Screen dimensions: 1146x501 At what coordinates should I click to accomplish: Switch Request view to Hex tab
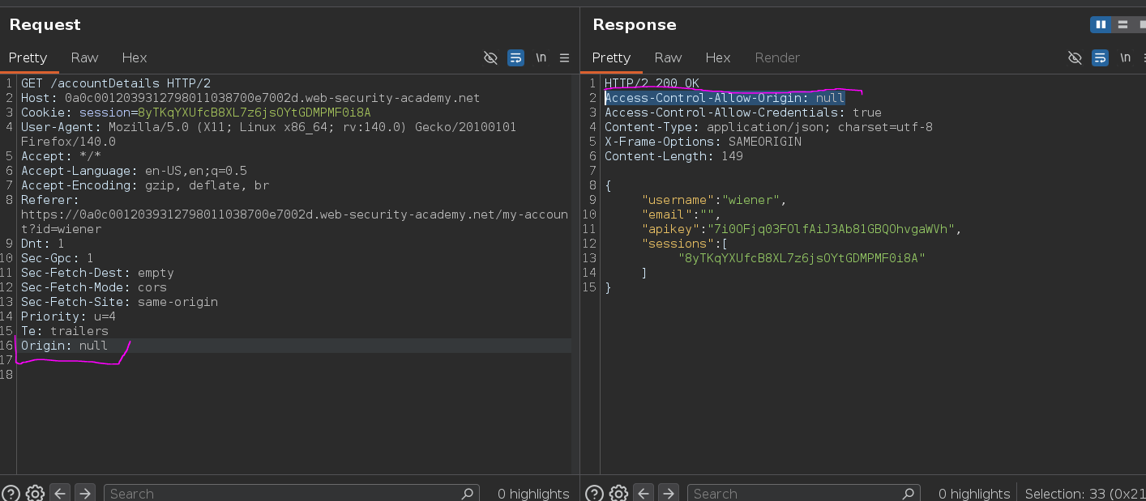tap(135, 57)
